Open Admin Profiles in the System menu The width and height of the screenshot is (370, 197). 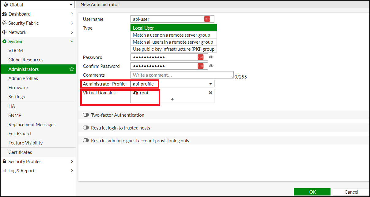(23, 78)
